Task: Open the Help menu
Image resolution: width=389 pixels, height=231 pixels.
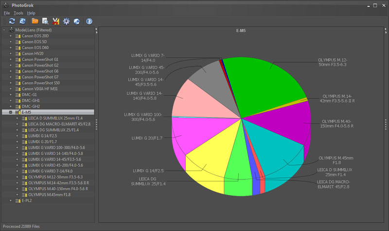Action: coord(31,13)
